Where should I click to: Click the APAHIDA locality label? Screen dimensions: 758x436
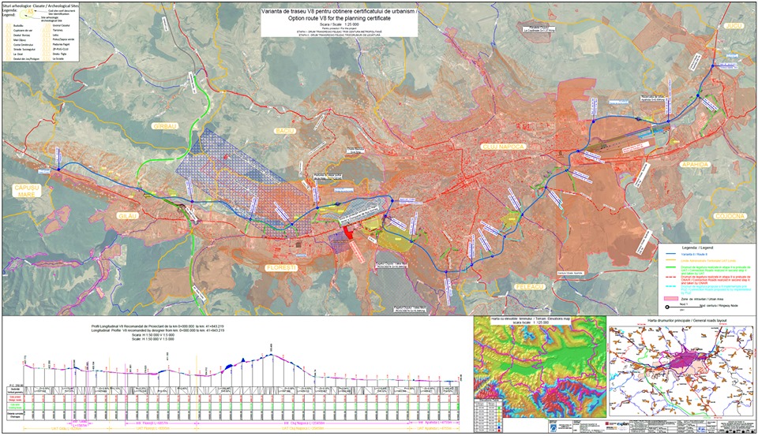695,165
